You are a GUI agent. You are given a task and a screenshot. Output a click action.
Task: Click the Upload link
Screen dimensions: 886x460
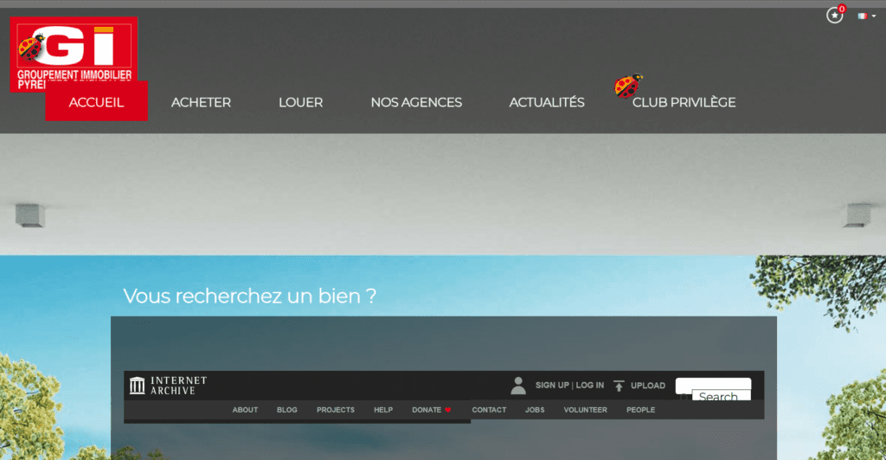coord(647,386)
